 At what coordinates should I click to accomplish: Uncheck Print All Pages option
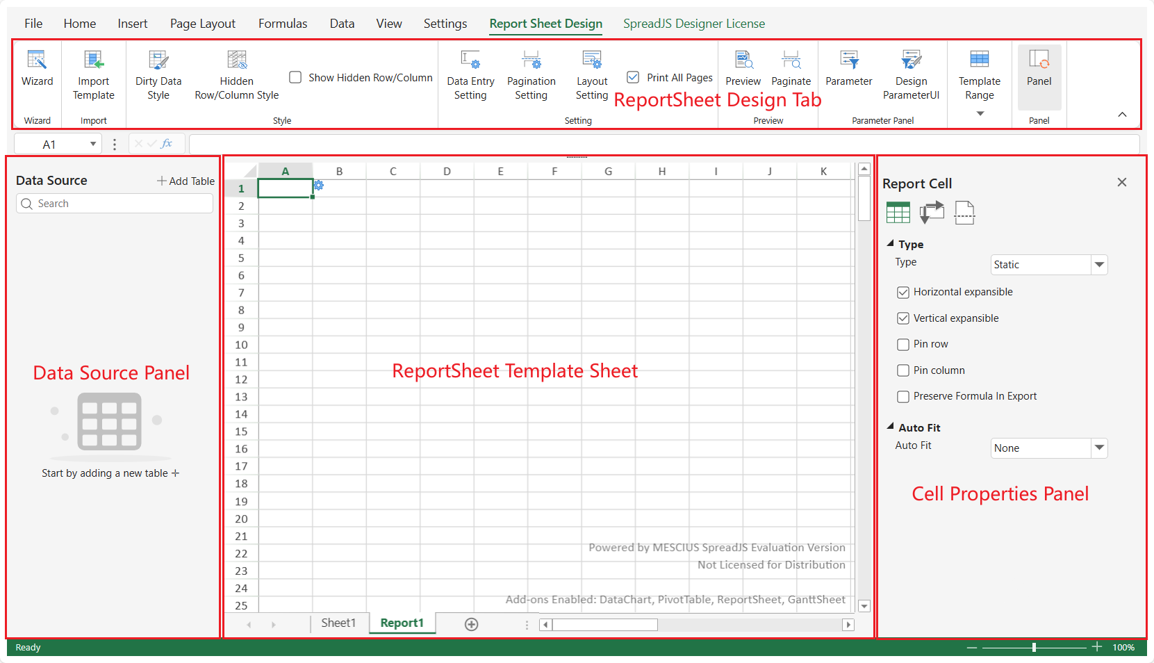click(x=633, y=77)
